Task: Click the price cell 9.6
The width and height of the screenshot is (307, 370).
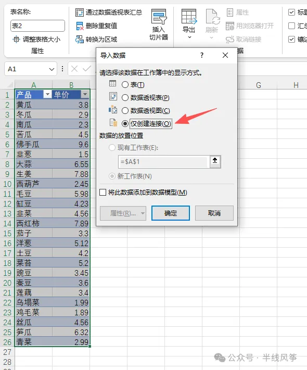Action: 71,145
